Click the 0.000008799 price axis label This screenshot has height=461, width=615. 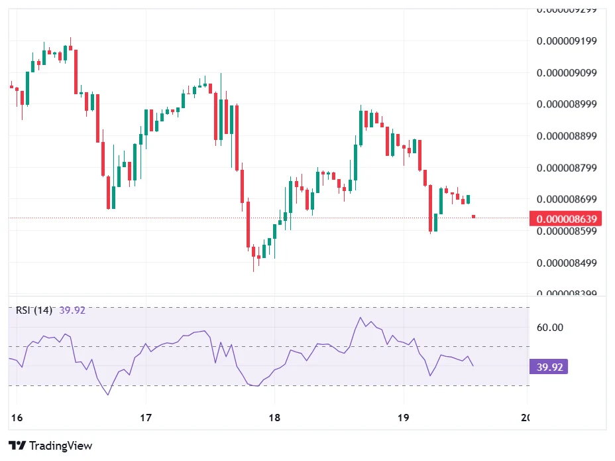[x=567, y=168]
